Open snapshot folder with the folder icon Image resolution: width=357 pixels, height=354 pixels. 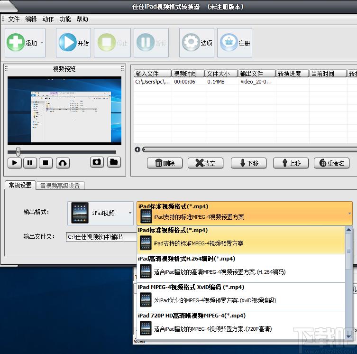114,162
